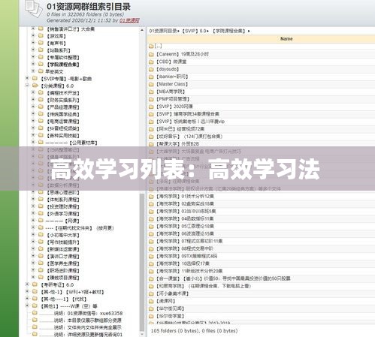
Task: Select 【其他1】-----W课 tree entry
Action: point(68,306)
